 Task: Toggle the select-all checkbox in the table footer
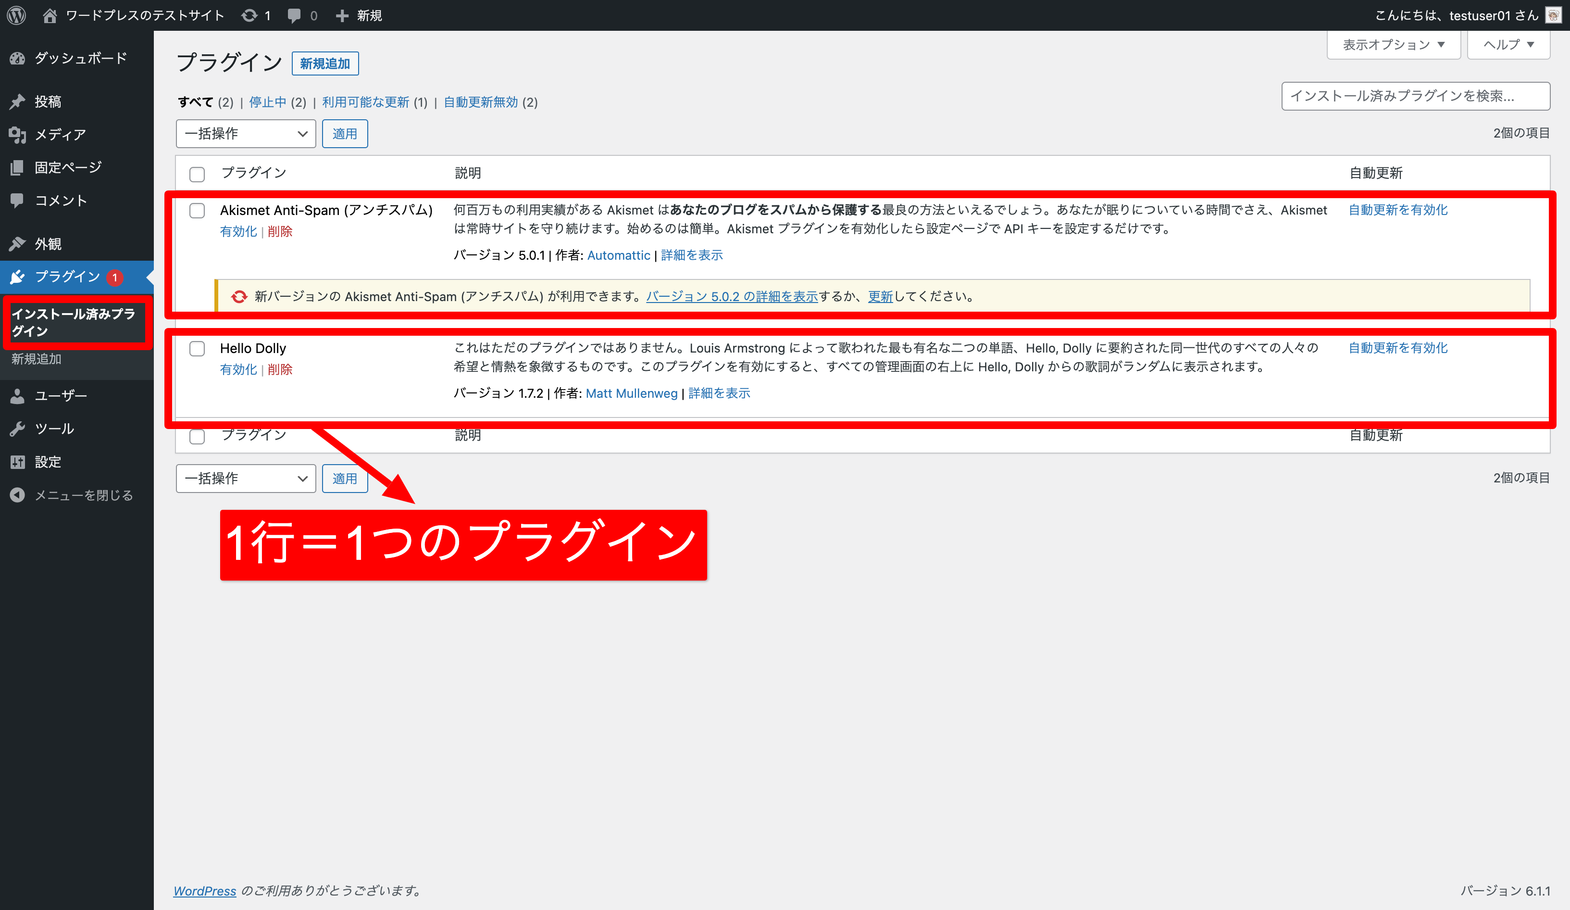coord(197,436)
